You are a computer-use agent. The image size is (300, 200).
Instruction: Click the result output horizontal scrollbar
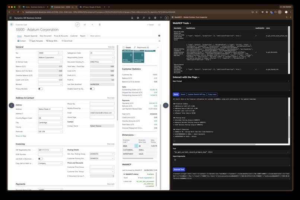(214, 144)
